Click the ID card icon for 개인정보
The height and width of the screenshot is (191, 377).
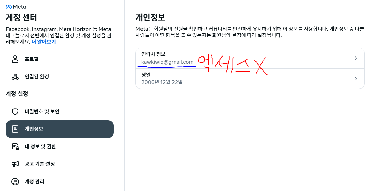pyautogui.click(x=15, y=129)
